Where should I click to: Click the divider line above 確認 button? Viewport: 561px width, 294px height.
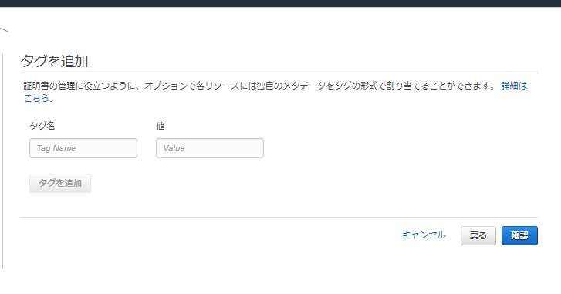point(279,217)
